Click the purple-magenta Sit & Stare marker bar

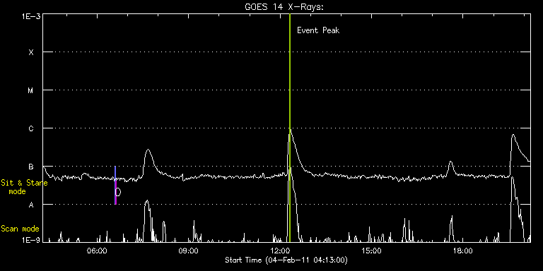115,186
